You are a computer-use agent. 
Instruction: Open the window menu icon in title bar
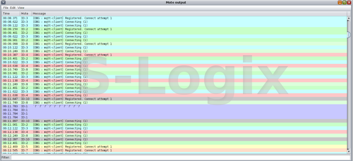point(4,3)
